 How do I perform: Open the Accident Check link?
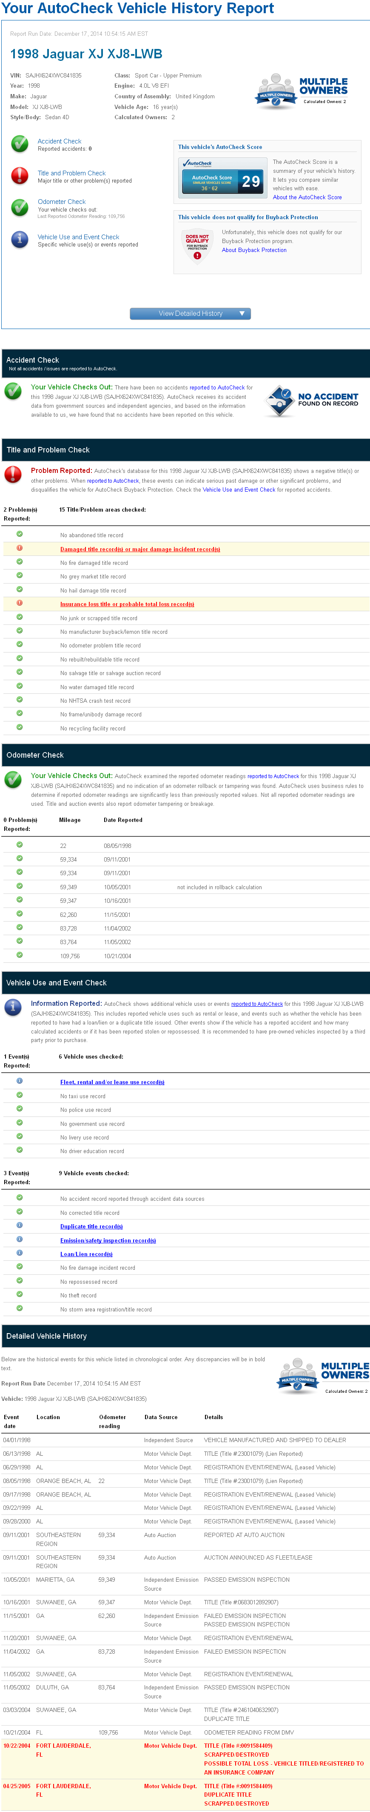pos(59,141)
